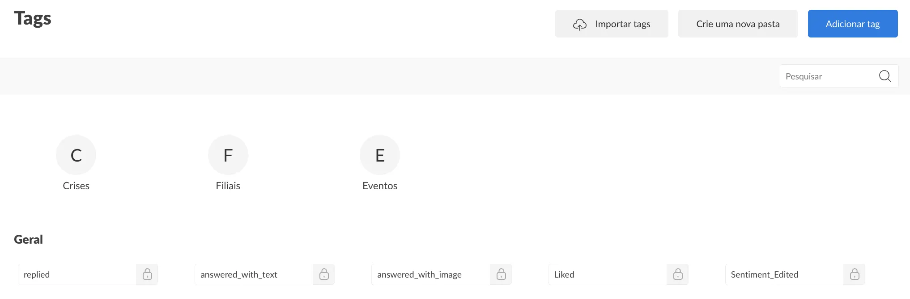Select the answered_with_image tag name
The height and width of the screenshot is (299, 910).
430,274
